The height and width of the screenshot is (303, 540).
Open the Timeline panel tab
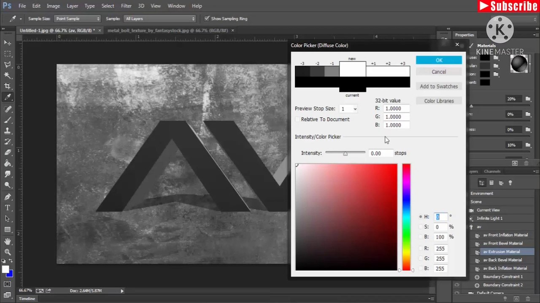point(27,299)
